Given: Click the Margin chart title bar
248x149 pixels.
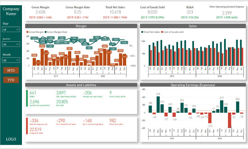Looking at the screenshot, I should [81, 26].
